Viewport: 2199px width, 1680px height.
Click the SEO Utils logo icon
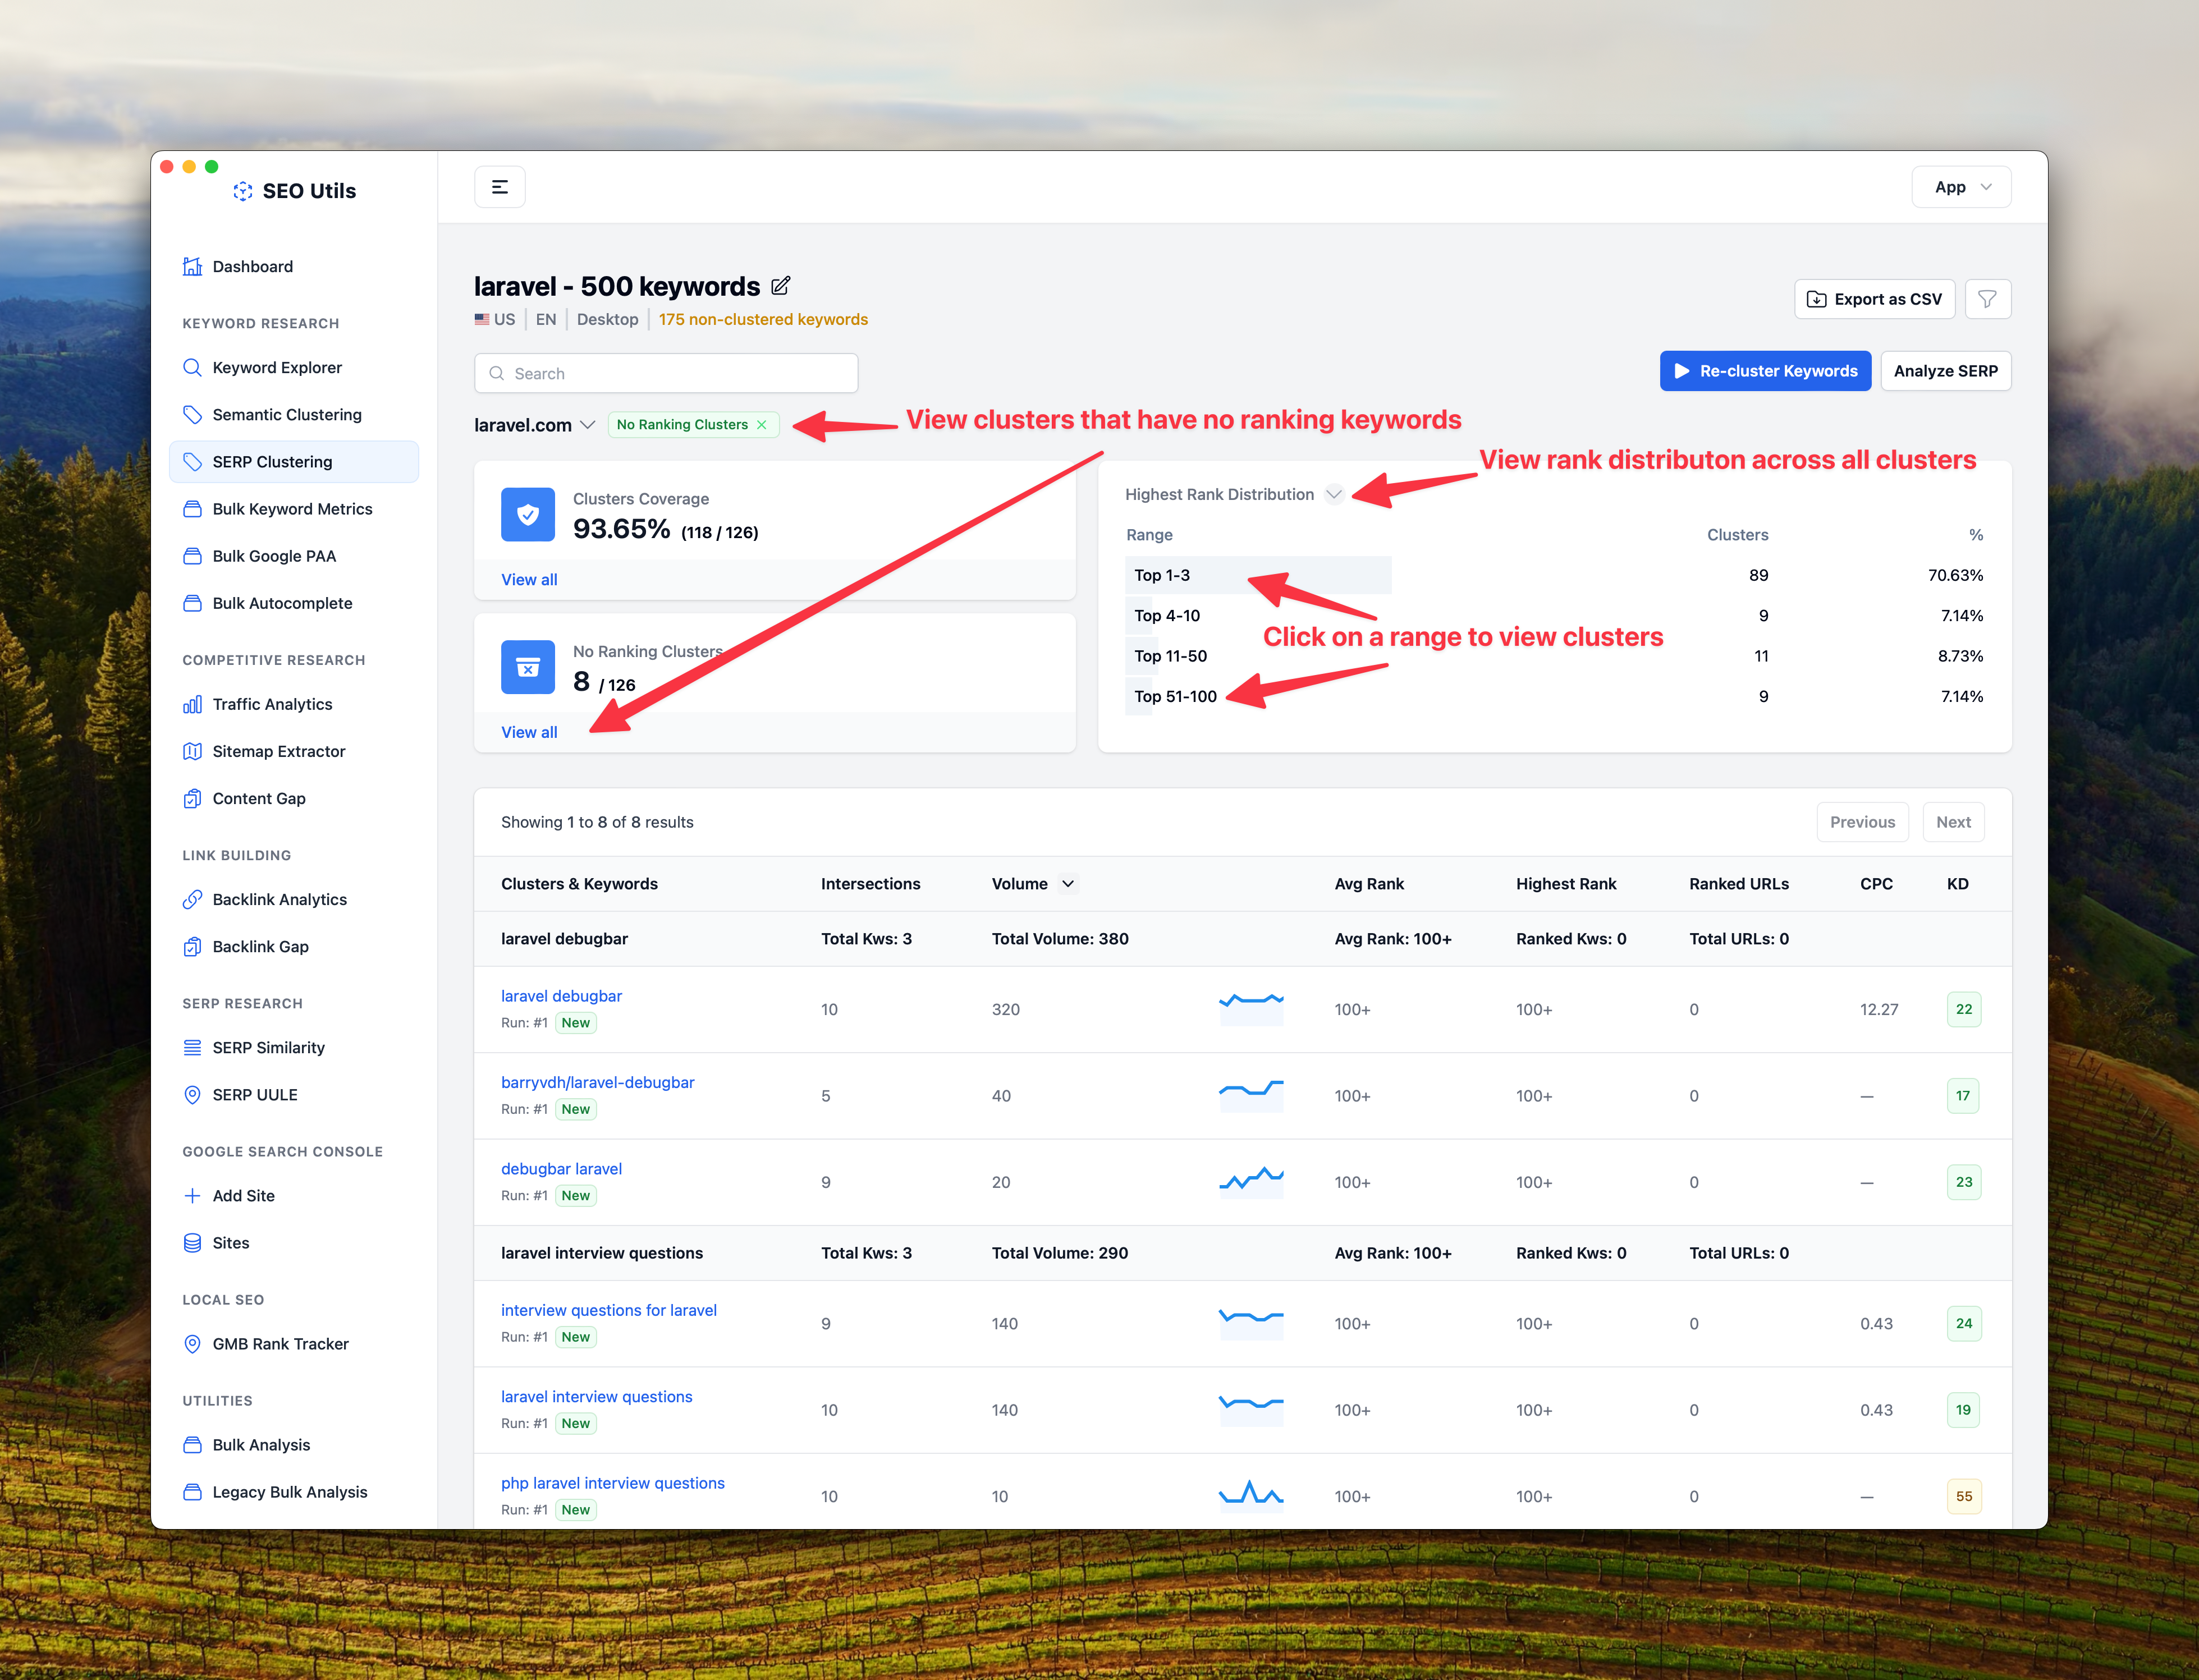coord(242,191)
